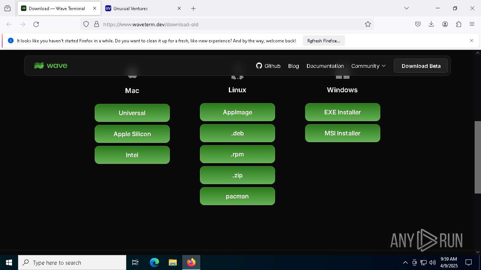Screen dimensions: 481x270
Task: Show site security lock info
Action: tap(97, 24)
